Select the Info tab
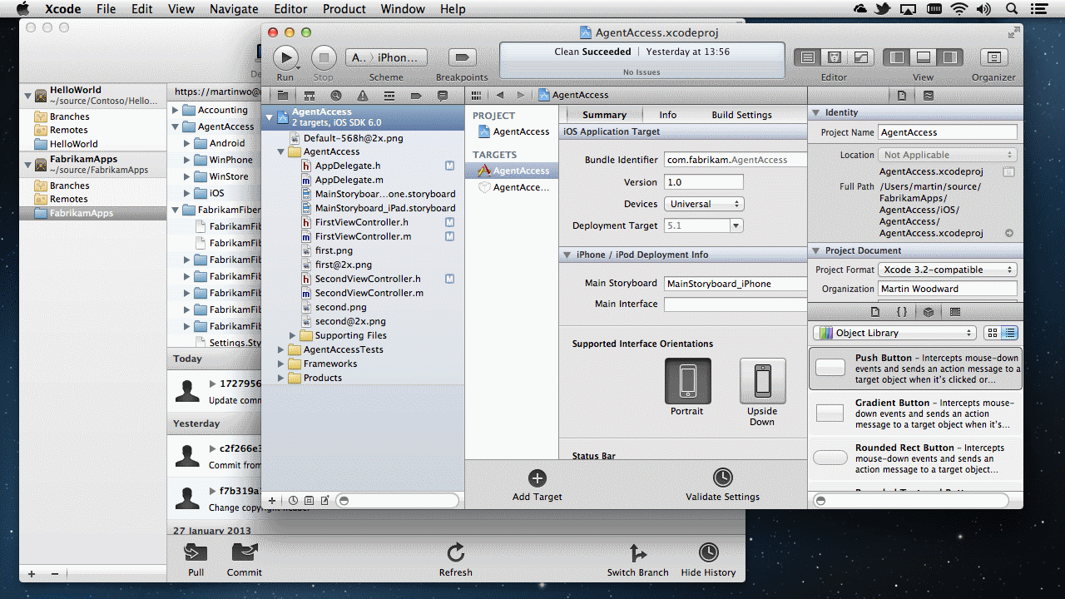The height and width of the screenshot is (599, 1065). click(668, 115)
